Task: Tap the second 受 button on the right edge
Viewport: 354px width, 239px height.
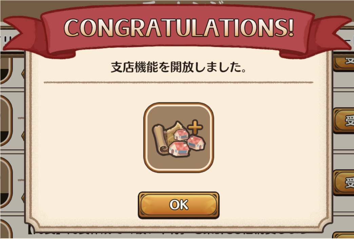Action: [343, 120]
